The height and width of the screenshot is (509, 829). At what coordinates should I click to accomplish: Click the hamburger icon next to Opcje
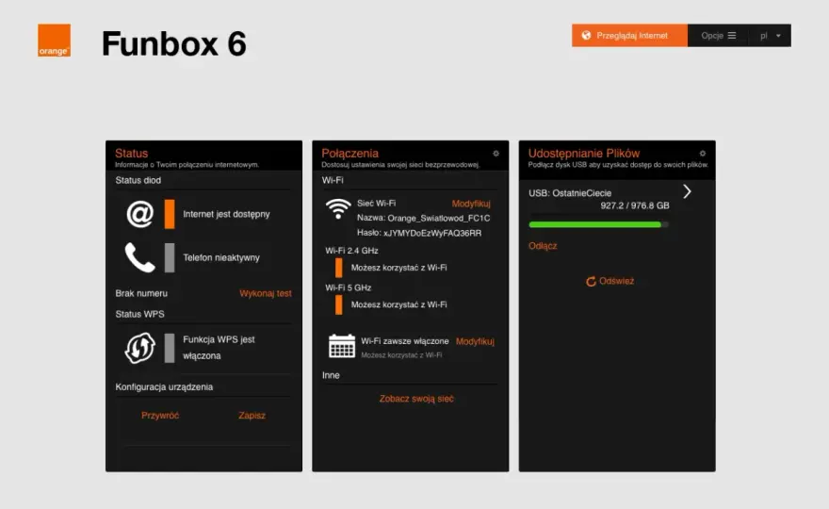click(x=732, y=36)
